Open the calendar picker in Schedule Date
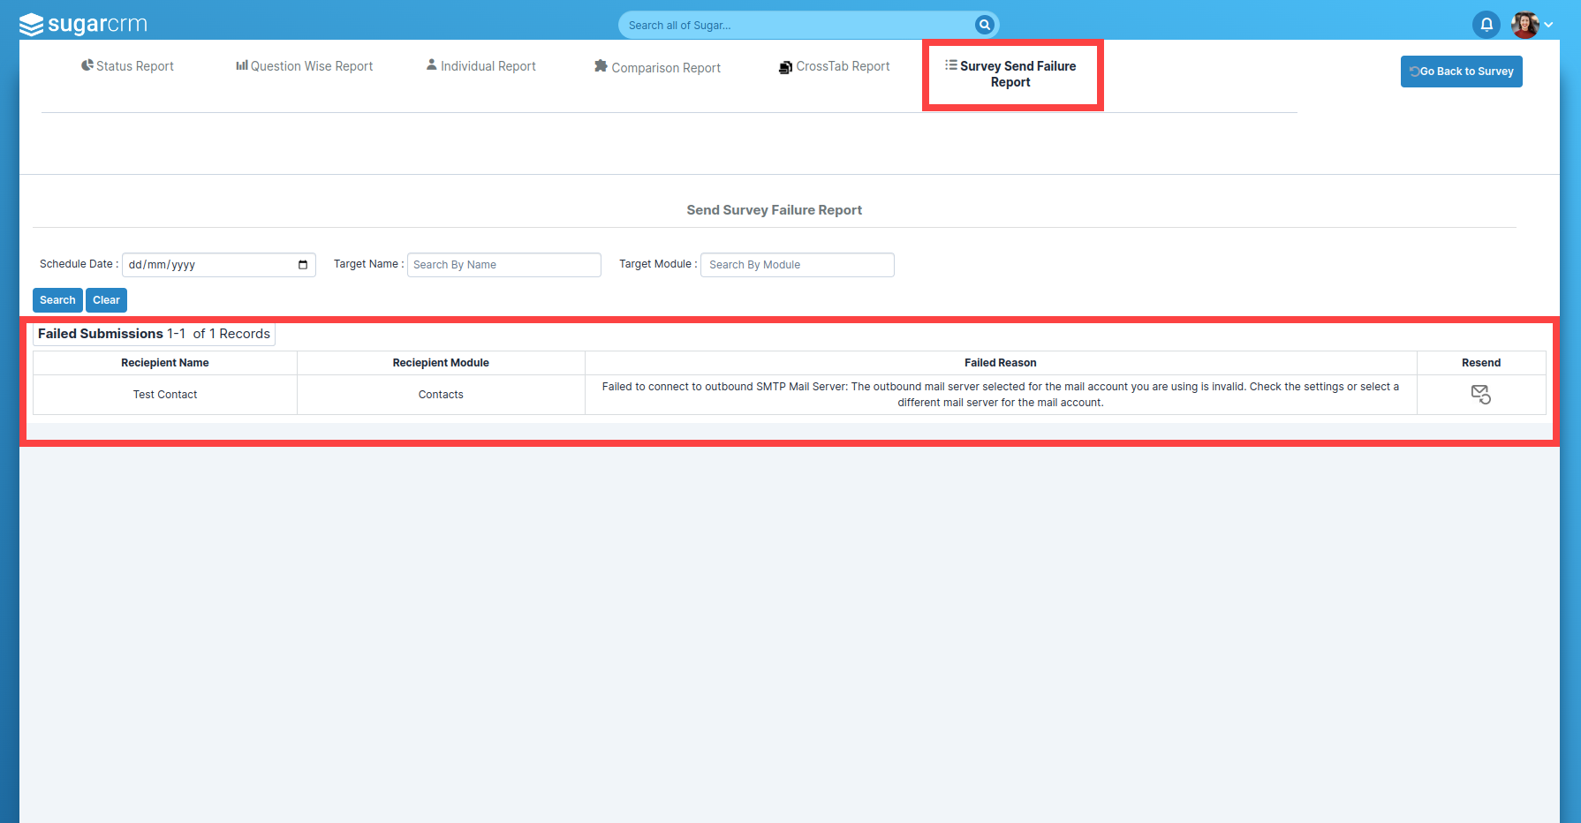The height and width of the screenshot is (823, 1581). pyautogui.click(x=303, y=265)
